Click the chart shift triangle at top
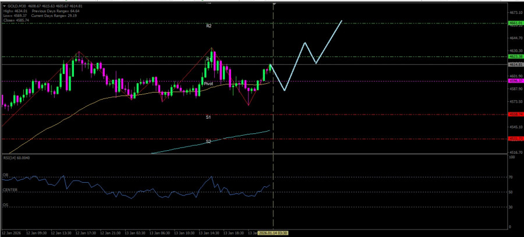Screen dimensions: 524x237 (274, 5)
